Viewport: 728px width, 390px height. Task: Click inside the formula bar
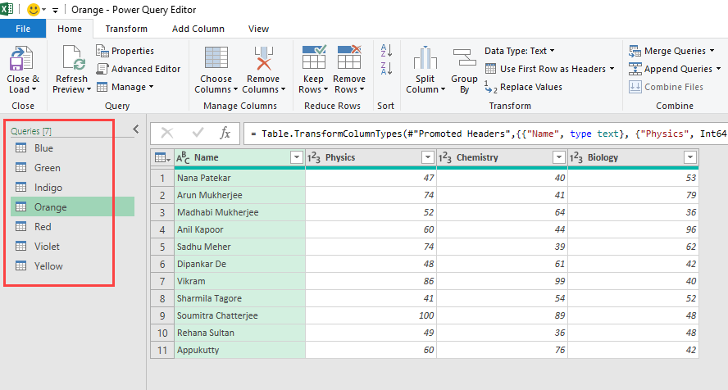pyautogui.click(x=485, y=134)
